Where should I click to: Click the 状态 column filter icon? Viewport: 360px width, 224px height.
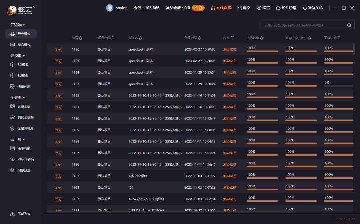pos(233,38)
